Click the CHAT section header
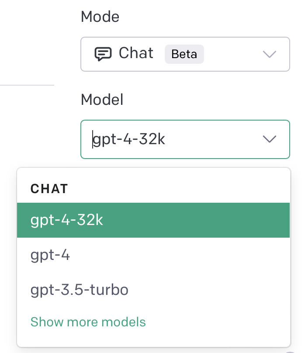The width and height of the screenshot is (305, 353). tap(49, 189)
